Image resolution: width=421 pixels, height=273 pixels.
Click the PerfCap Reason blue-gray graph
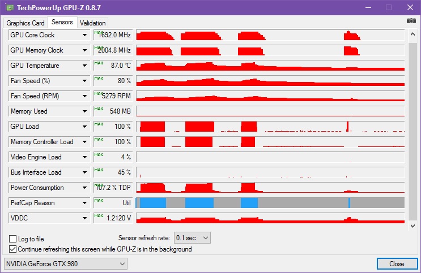270,203
